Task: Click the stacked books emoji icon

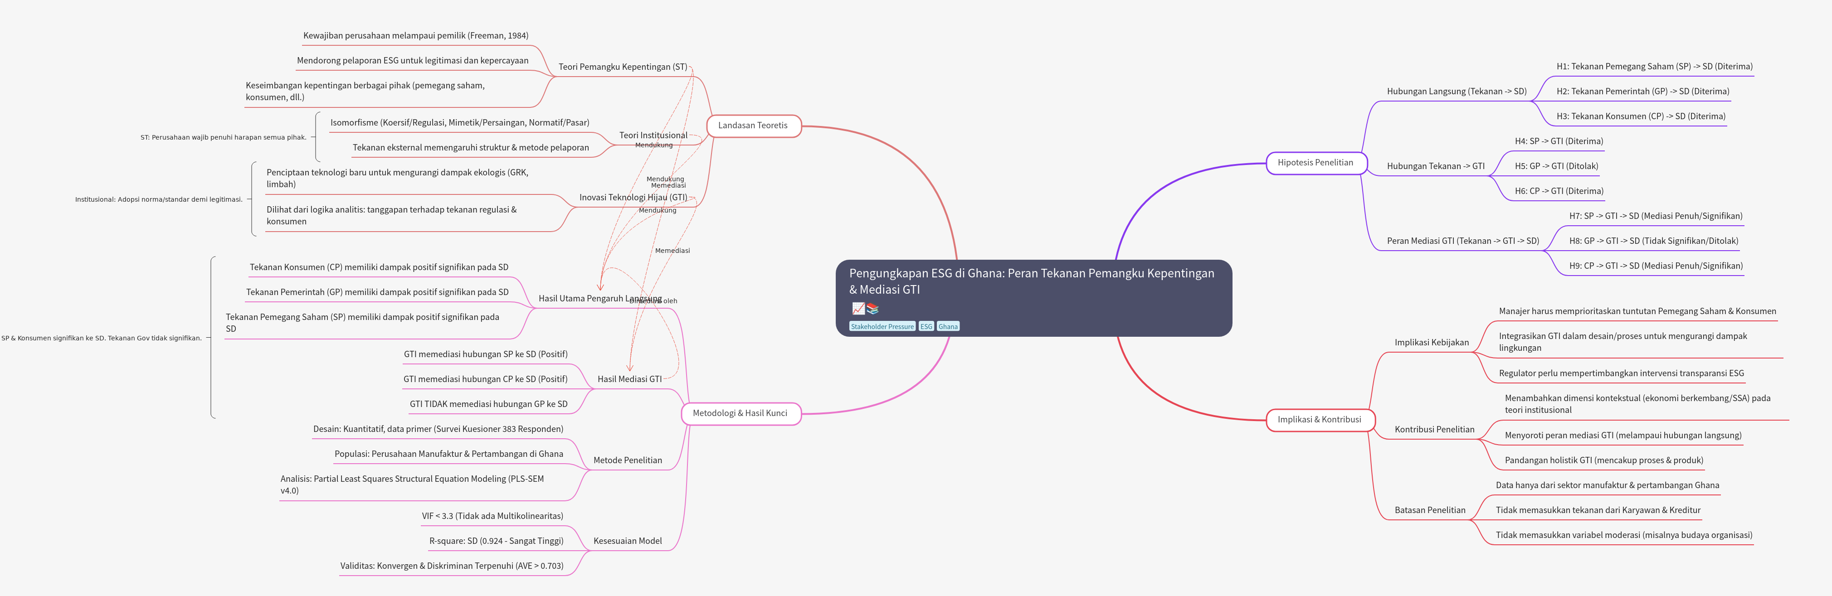Action: [x=872, y=309]
